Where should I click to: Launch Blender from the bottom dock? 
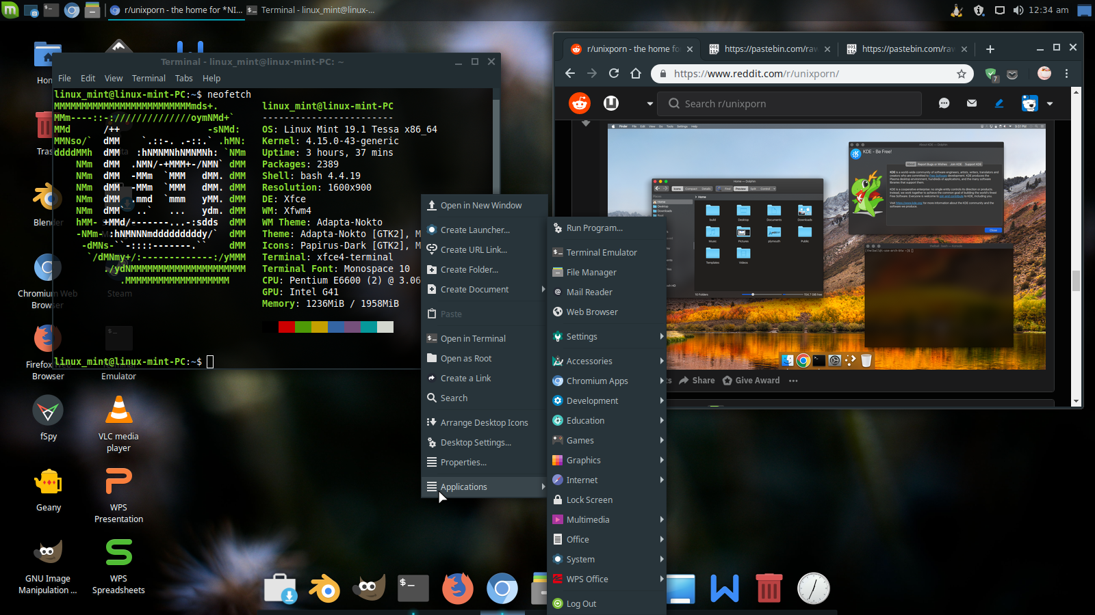point(324,588)
